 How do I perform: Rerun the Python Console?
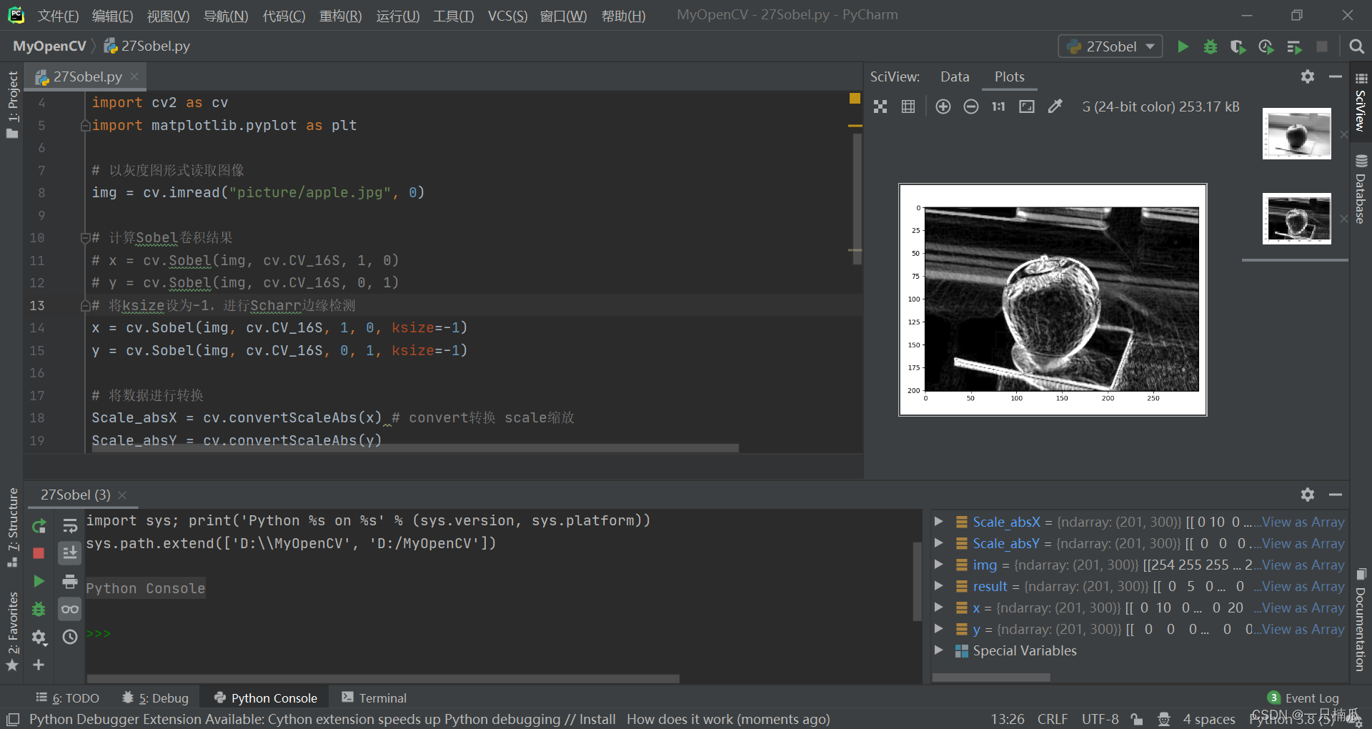click(x=39, y=527)
